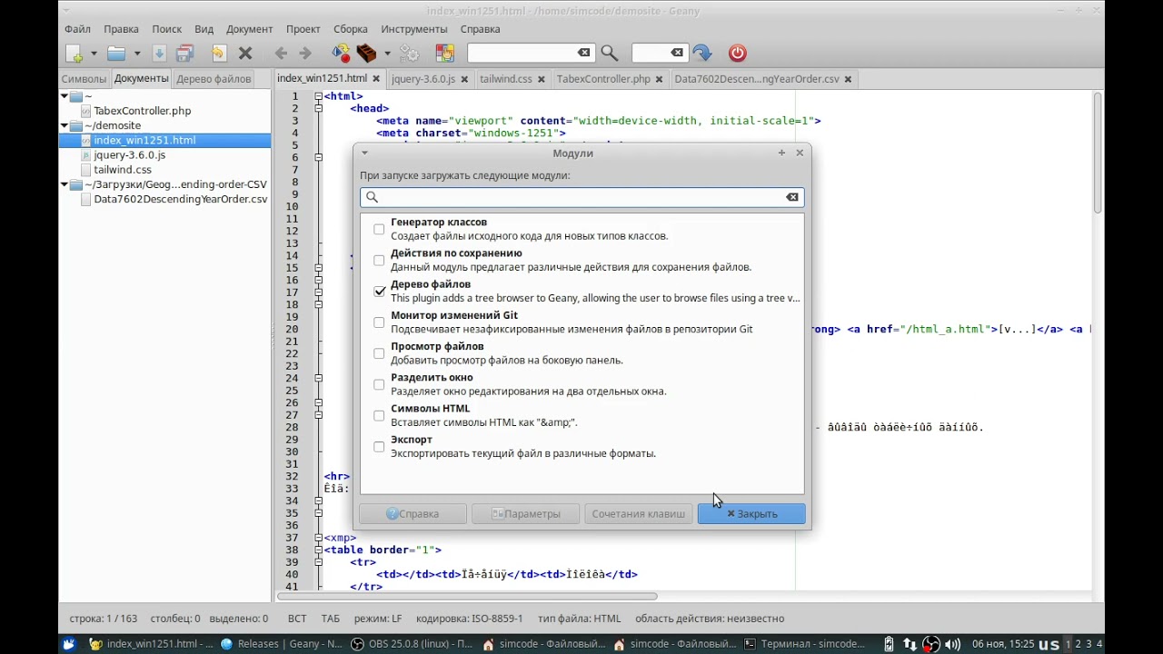1163x654 pixels.
Task: Click the Navigate back arrow
Action: click(x=281, y=54)
